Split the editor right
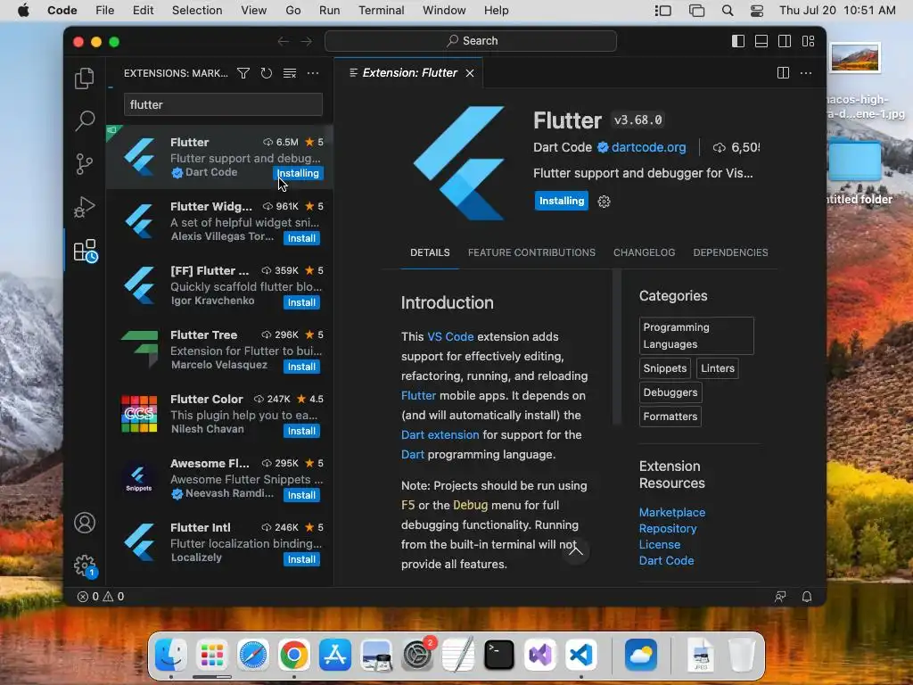This screenshot has width=913, height=685. tap(783, 73)
